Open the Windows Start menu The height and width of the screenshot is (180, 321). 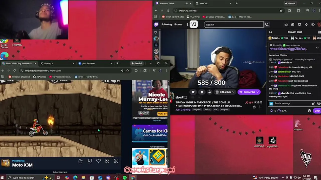click(2, 178)
